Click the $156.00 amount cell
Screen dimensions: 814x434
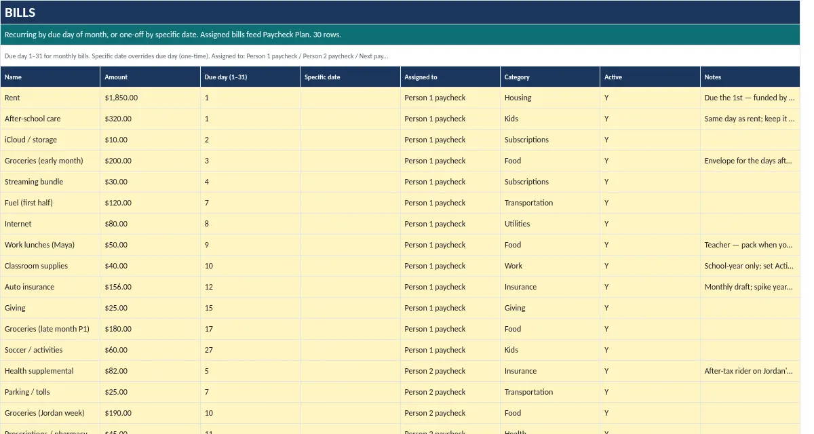150,287
